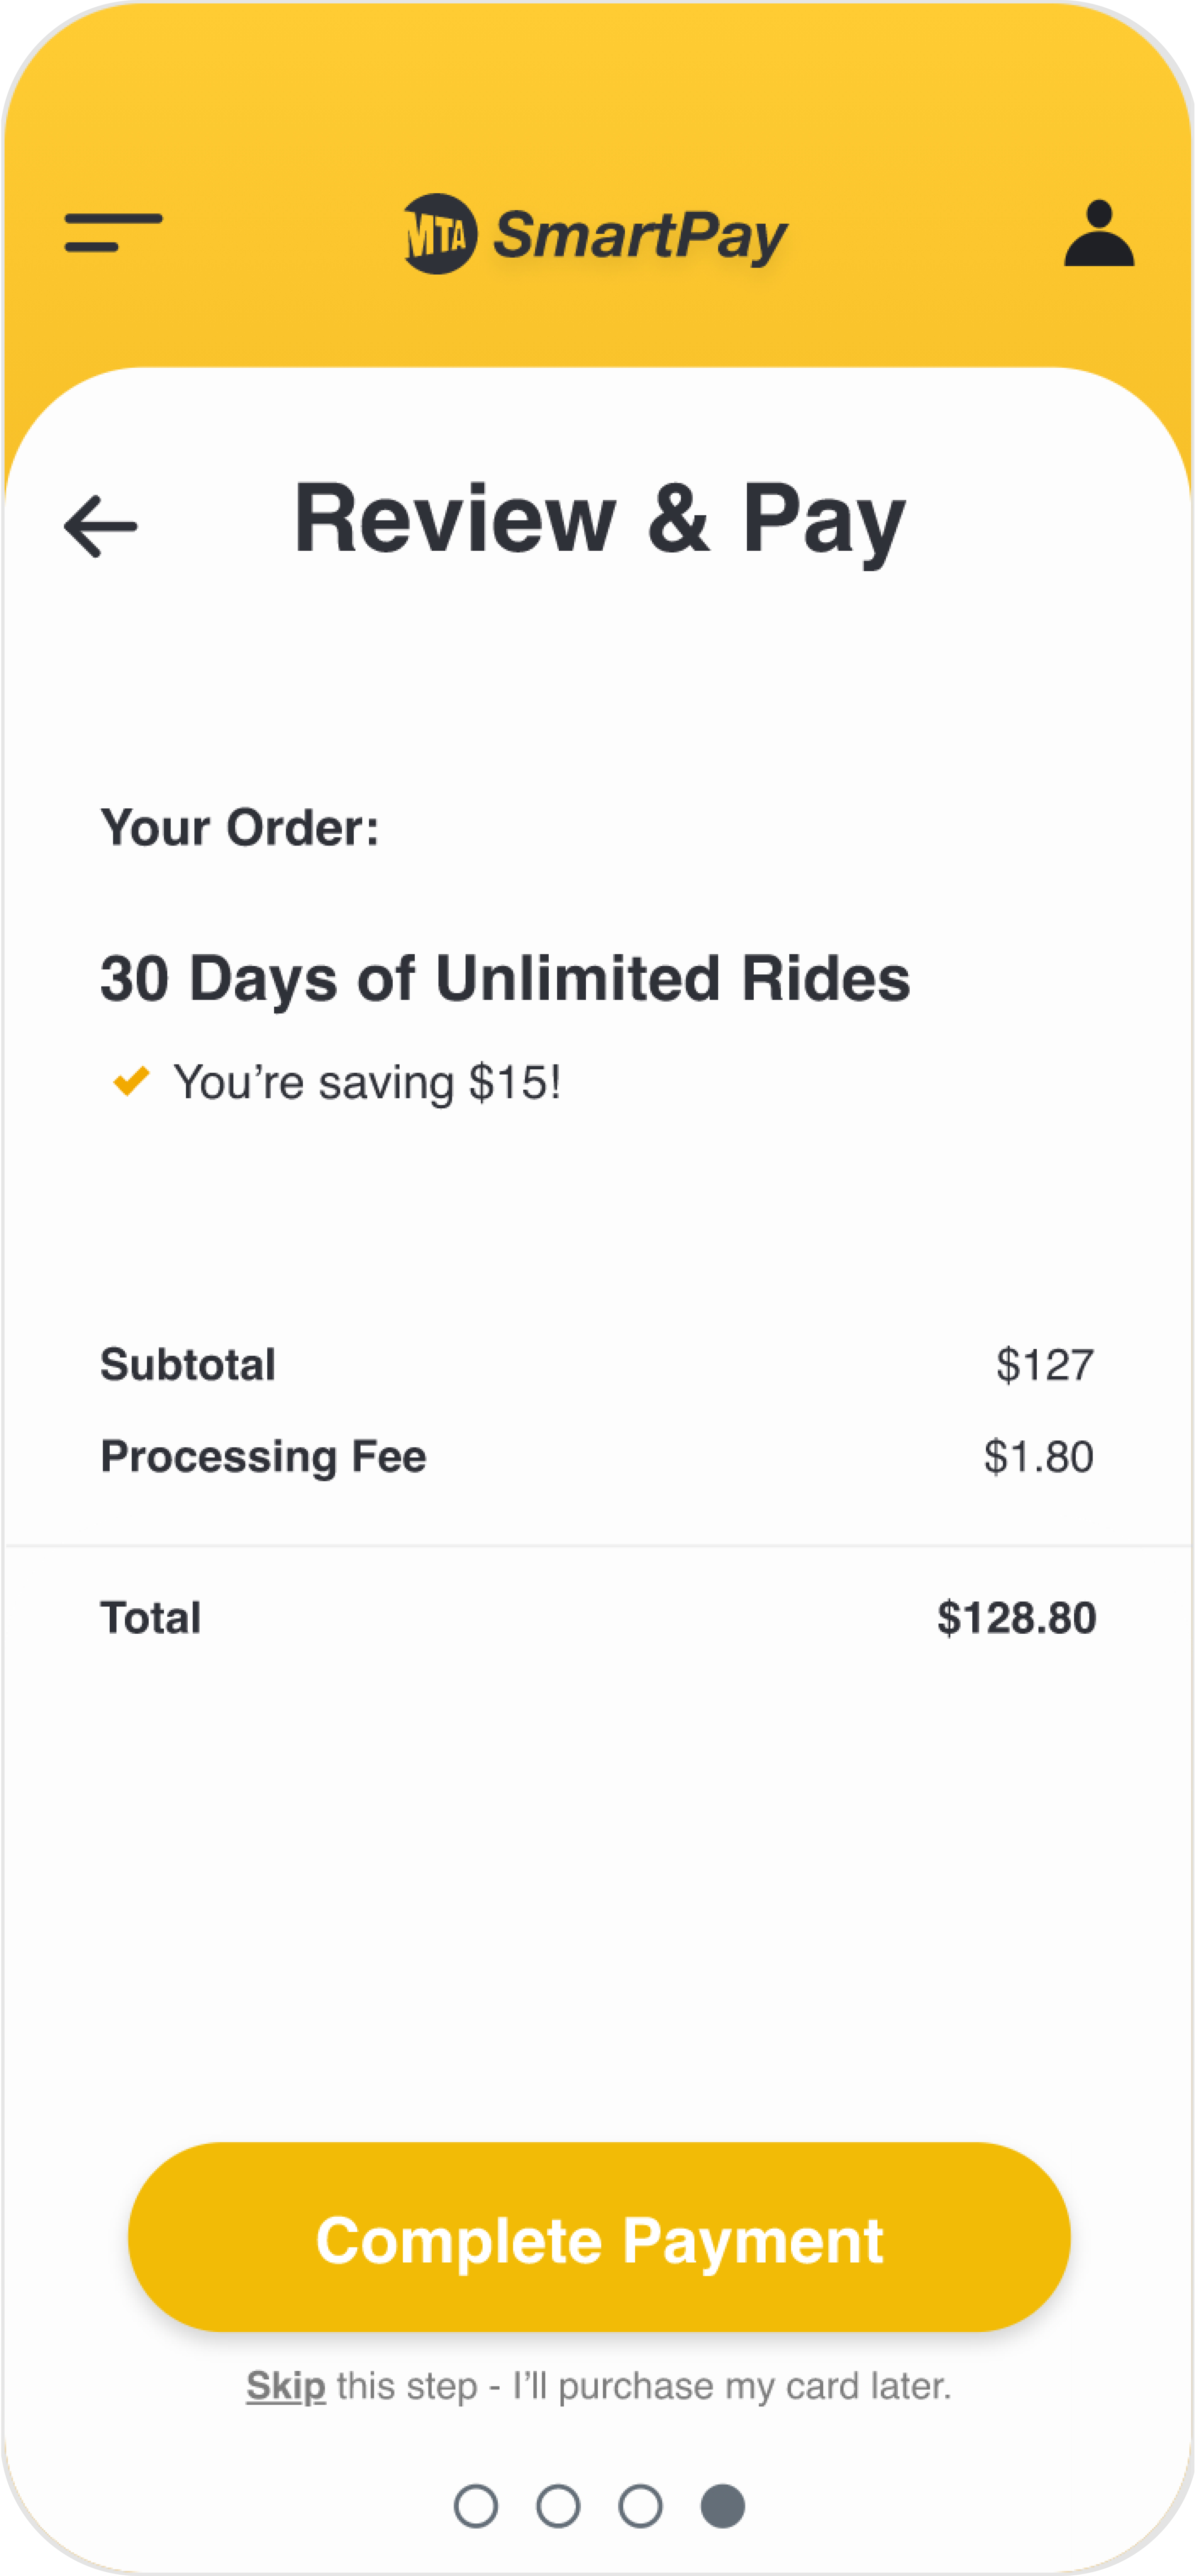
Task: Tap the Your Order heading
Action: pyautogui.click(x=240, y=828)
